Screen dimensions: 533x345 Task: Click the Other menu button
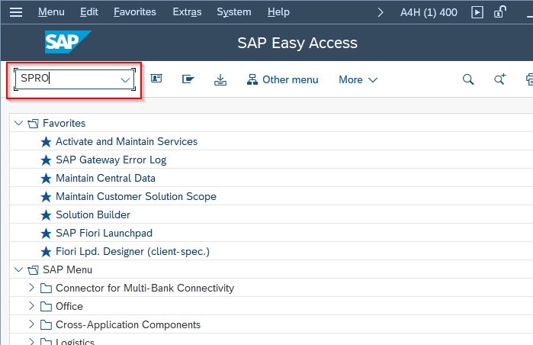[283, 79]
